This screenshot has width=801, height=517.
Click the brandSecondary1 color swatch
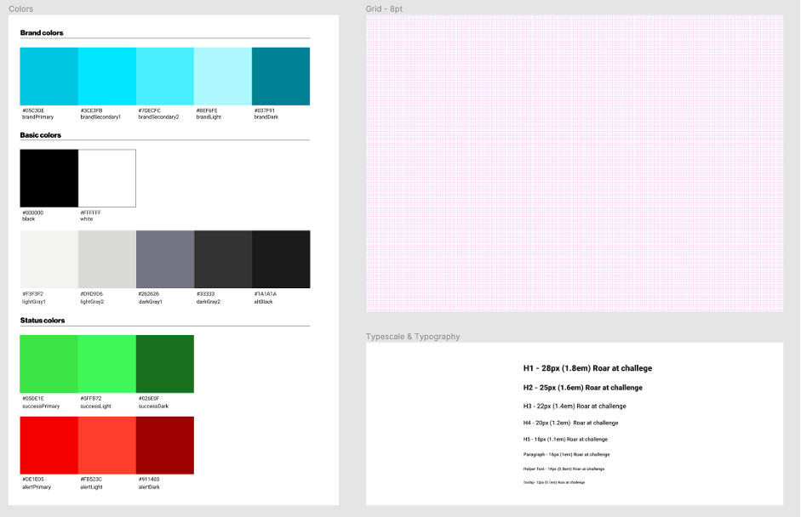107,77
